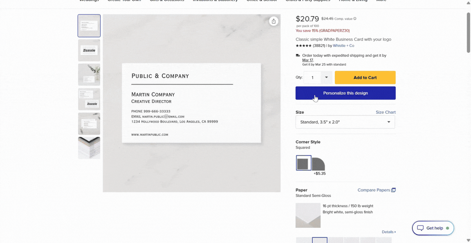Open the Size Chart link

coord(386,112)
